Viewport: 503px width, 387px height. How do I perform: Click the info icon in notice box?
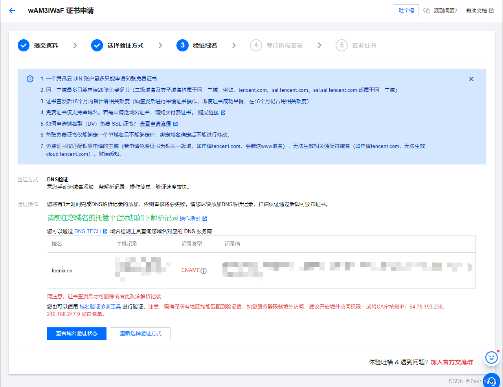click(30, 79)
